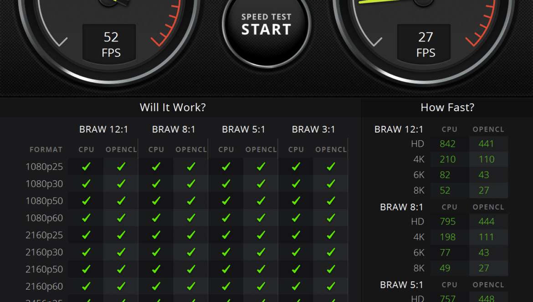This screenshot has width=533, height=302.
Task: Click the 1080p30 BRAW 5:1 CPU checkmark
Action: (226, 184)
